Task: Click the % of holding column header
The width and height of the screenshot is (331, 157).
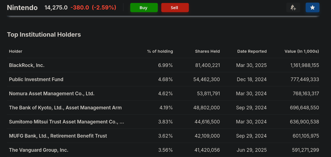Action: point(160,51)
